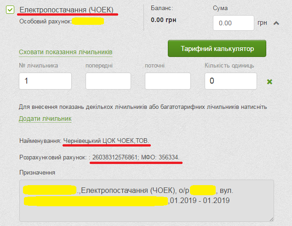
Task: Focus the Сума amount input field
Action: tap(234, 23)
